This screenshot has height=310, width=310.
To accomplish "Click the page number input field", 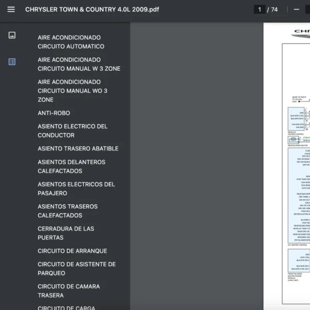I will tap(259, 9).
